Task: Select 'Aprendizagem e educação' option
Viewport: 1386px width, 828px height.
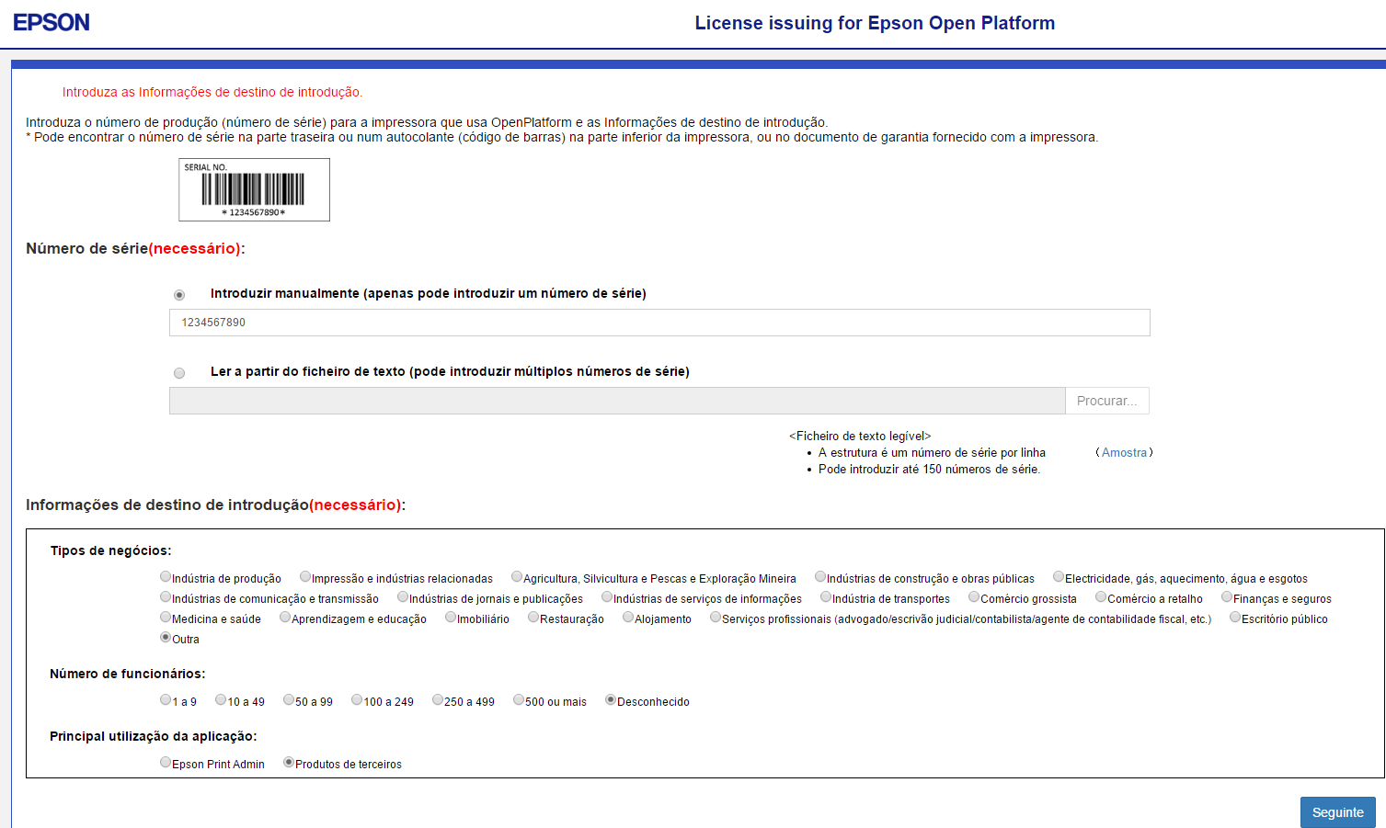Action: click(x=285, y=618)
